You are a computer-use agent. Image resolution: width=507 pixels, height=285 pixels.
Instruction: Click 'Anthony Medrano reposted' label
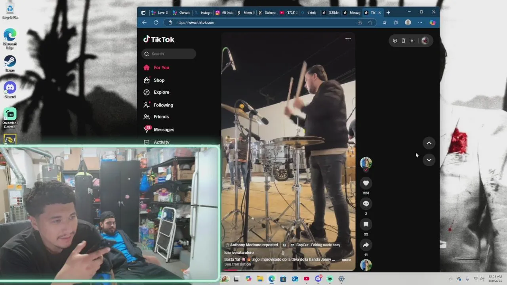(252, 245)
